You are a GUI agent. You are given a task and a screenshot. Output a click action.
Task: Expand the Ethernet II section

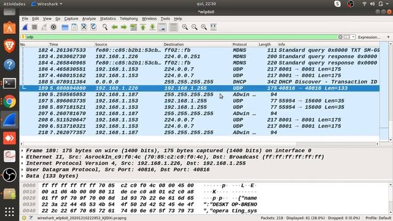[x=22, y=157]
